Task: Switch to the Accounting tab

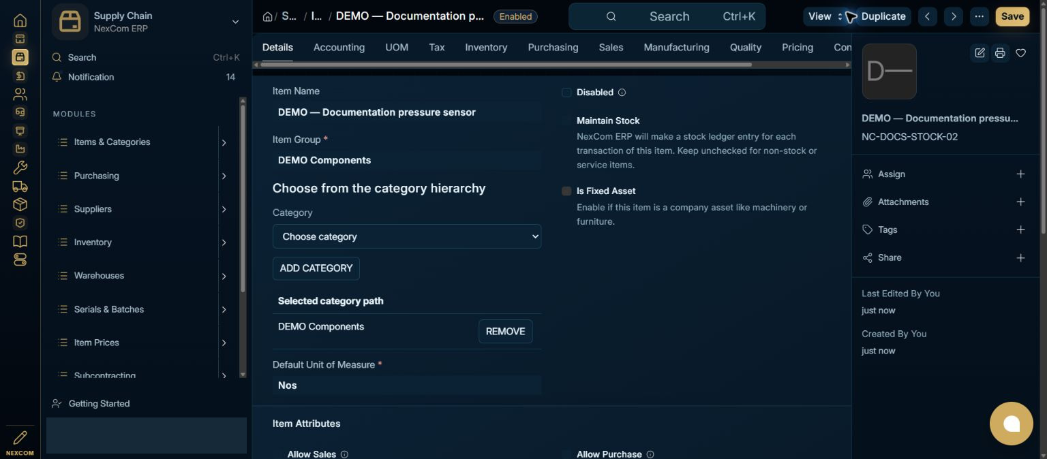Action: click(339, 47)
